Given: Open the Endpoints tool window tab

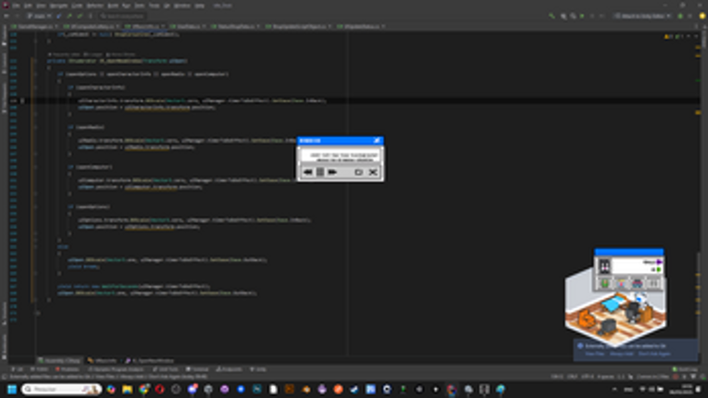Looking at the screenshot, I should pos(229,369).
